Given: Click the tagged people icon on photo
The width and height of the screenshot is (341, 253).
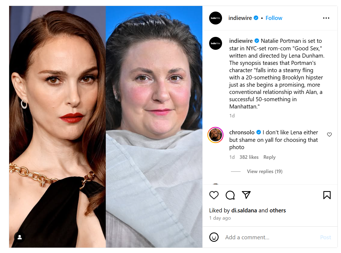Looking at the screenshot, I should 20,237.
